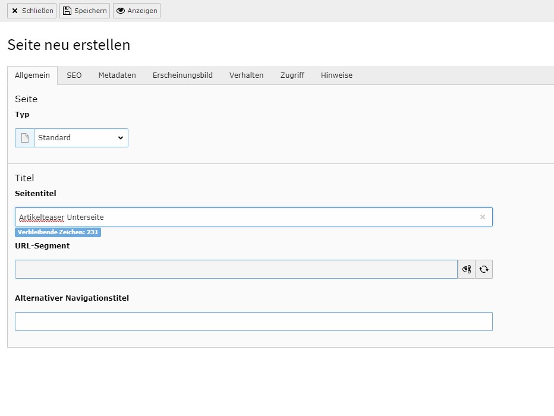The image size is (554, 416).
Task: Focus the Alternativer Navigationstitel field
Action: point(253,322)
